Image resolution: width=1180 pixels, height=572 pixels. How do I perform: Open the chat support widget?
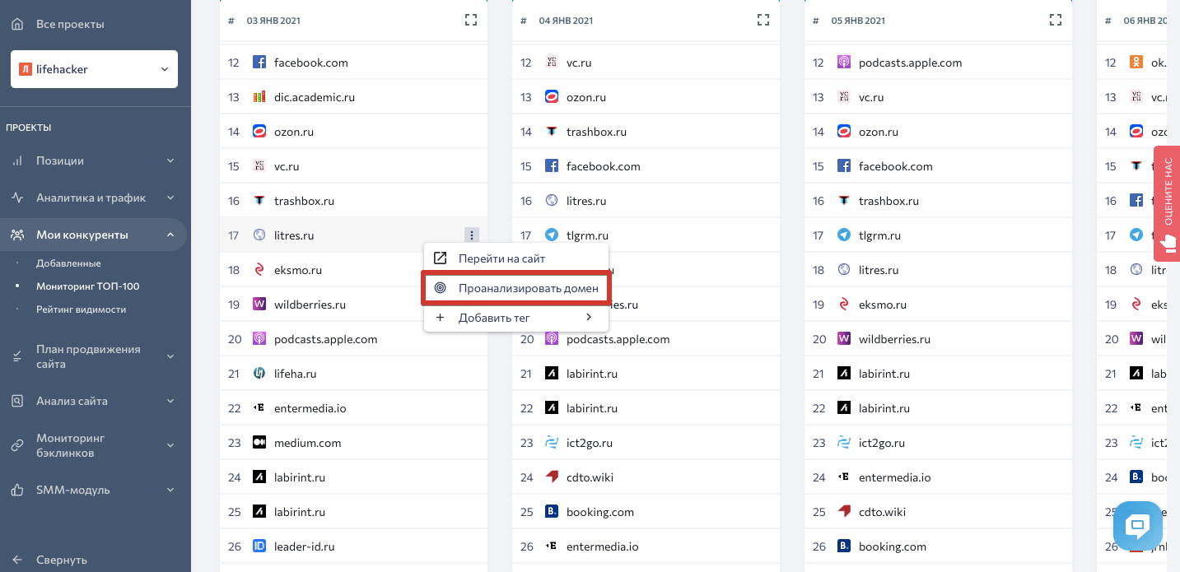(x=1138, y=527)
